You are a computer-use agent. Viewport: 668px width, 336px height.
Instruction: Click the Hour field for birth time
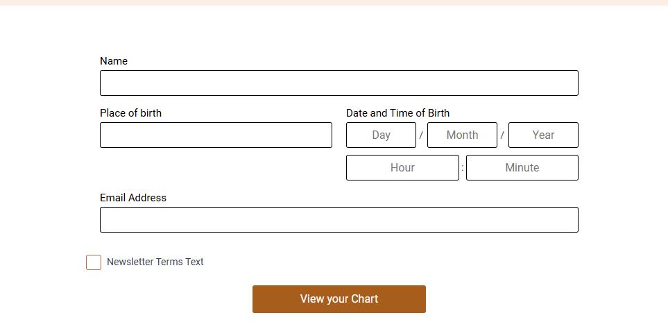point(402,168)
